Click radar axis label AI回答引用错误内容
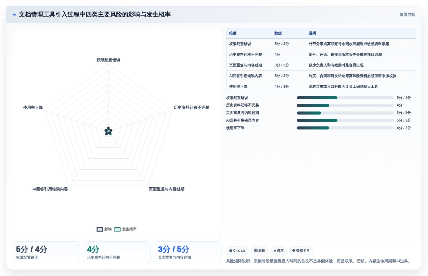This screenshot has width=428, height=276. (50, 189)
